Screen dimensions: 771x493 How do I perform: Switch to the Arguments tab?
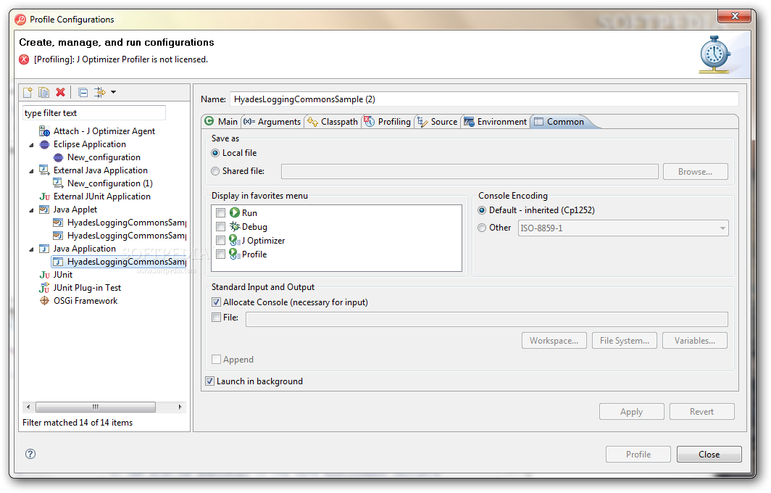pos(272,122)
